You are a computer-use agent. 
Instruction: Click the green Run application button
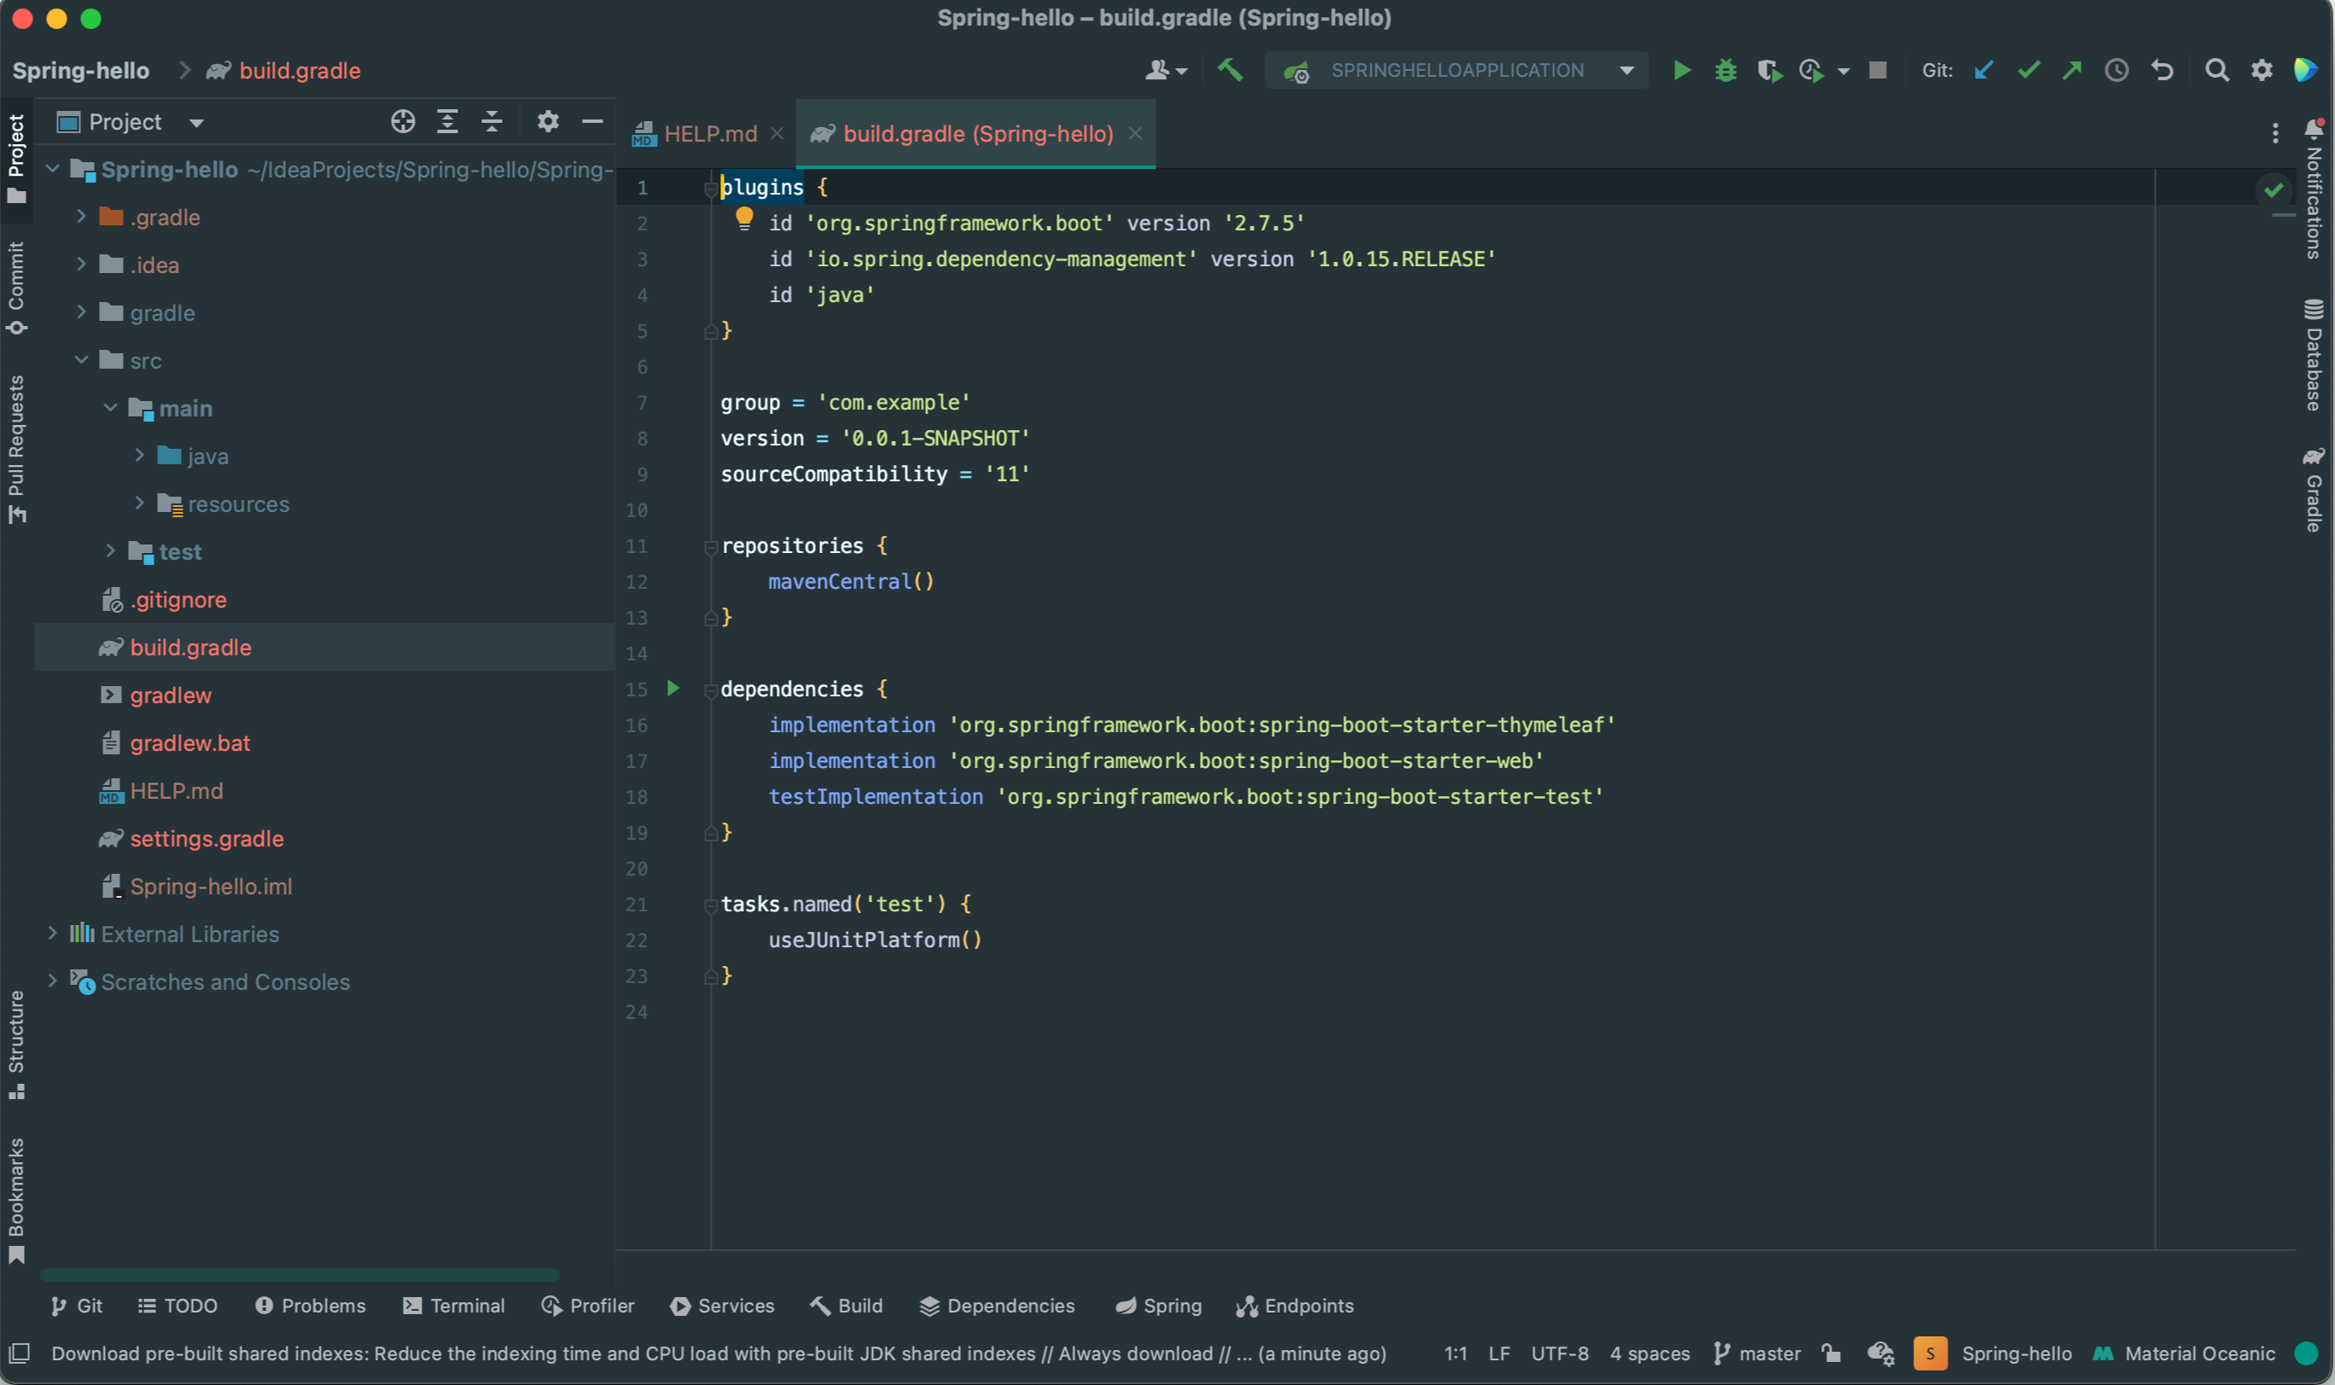1682,70
